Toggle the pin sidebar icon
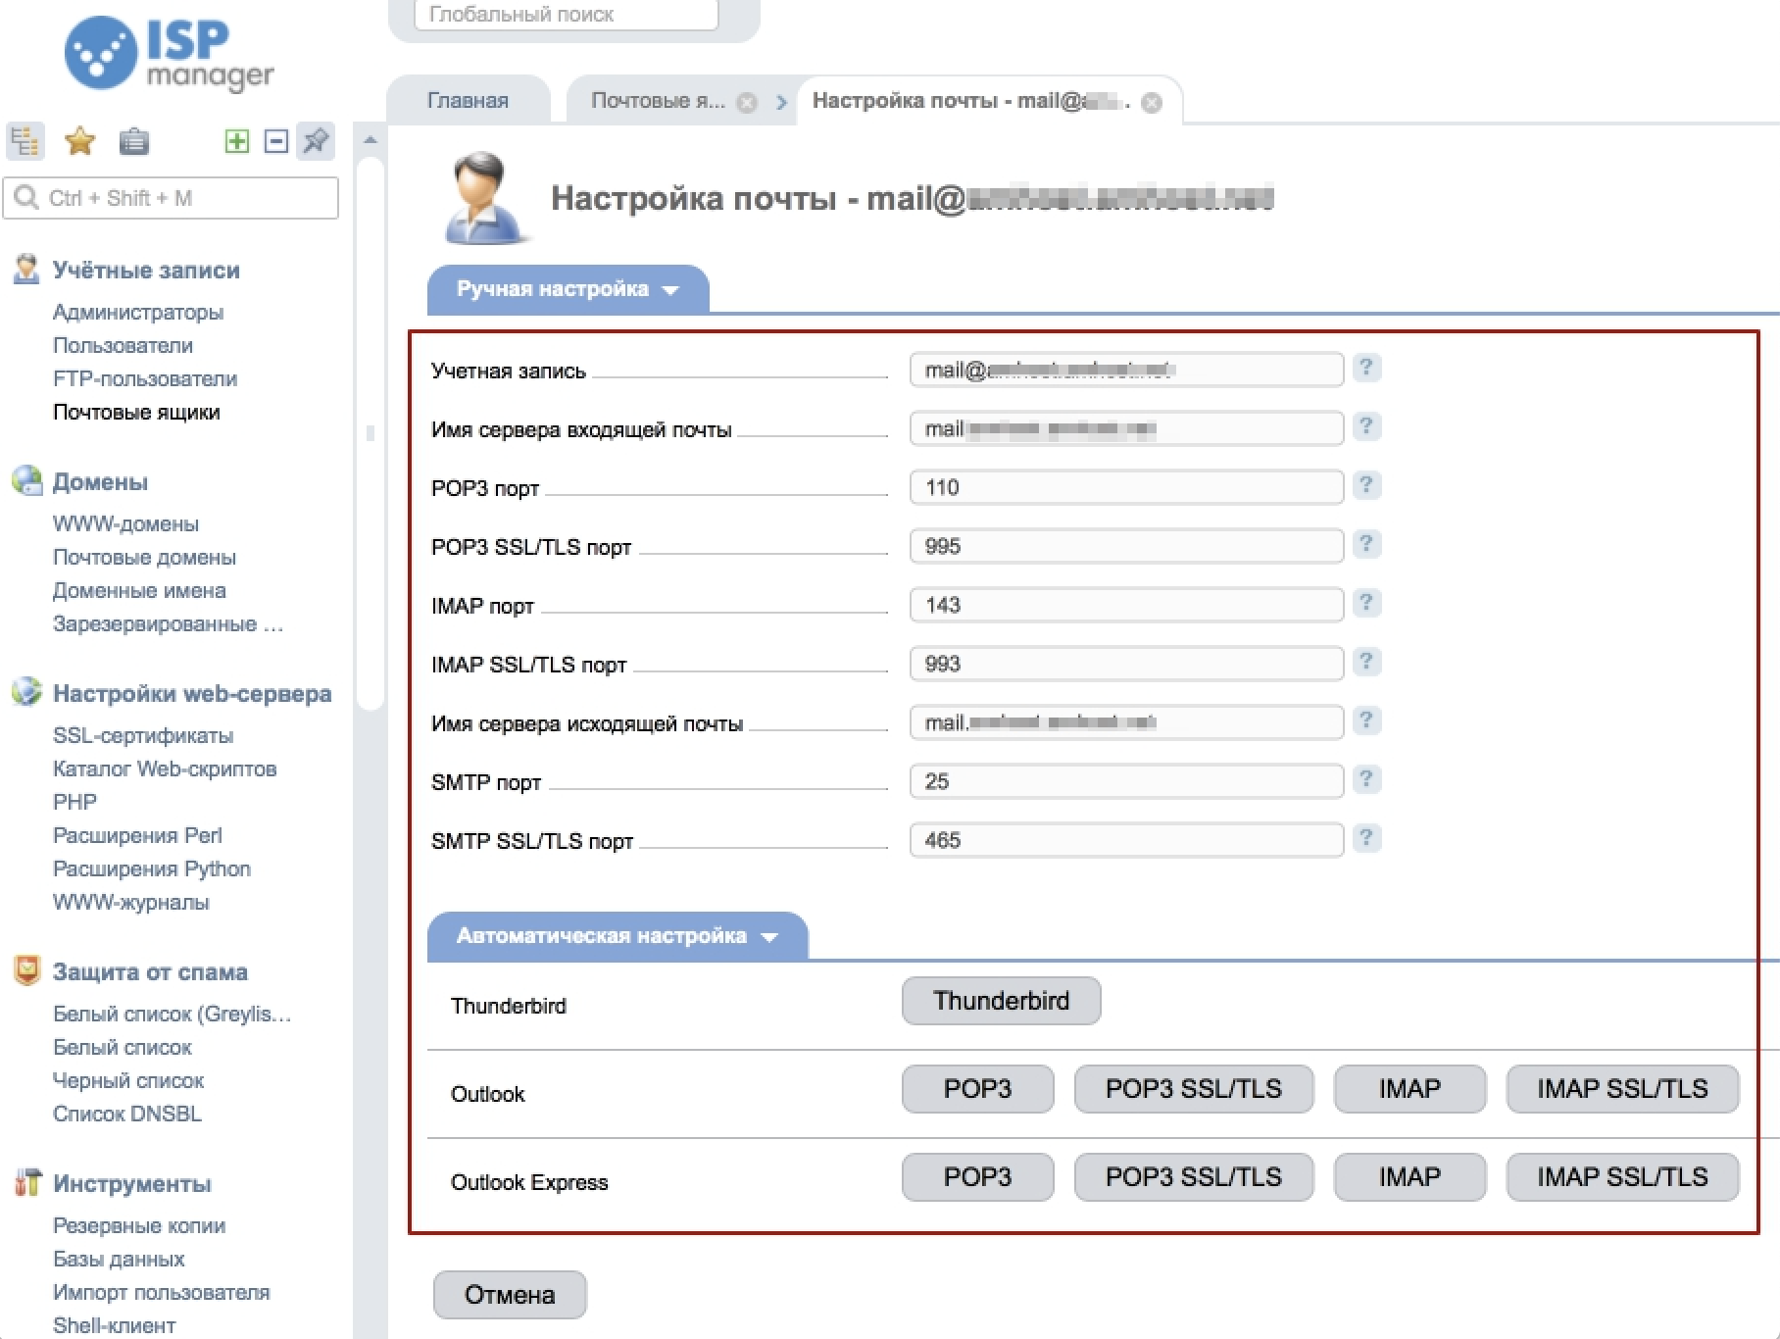Screen dimensions: 1780x1339 pos(316,141)
